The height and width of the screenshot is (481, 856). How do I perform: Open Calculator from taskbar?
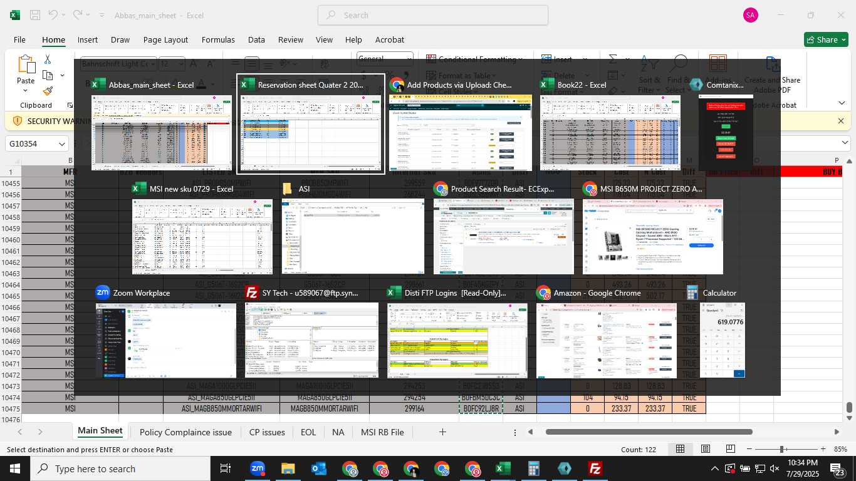tap(534, 468)
